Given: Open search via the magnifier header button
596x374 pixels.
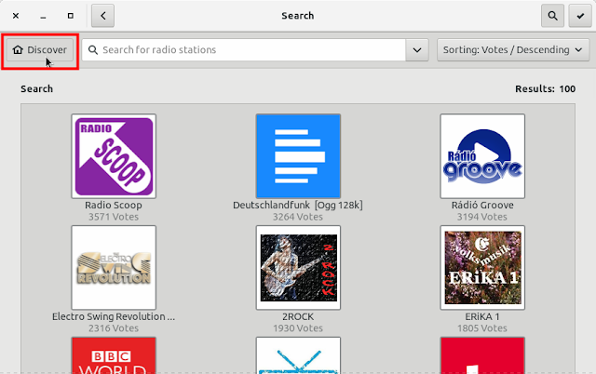Looking at the screenshot, I should pyautogui.click(x=552, y=16).
